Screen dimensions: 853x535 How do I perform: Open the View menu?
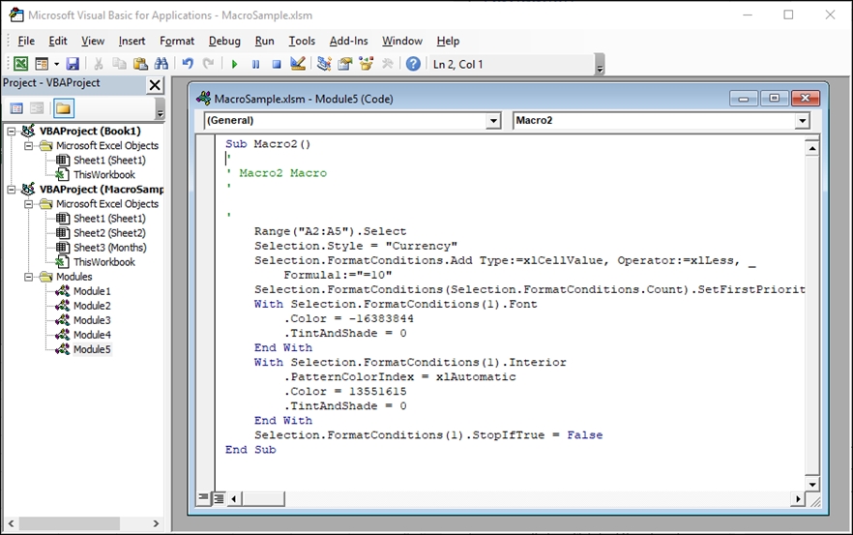pyautogui.click(x=93, y=41)
